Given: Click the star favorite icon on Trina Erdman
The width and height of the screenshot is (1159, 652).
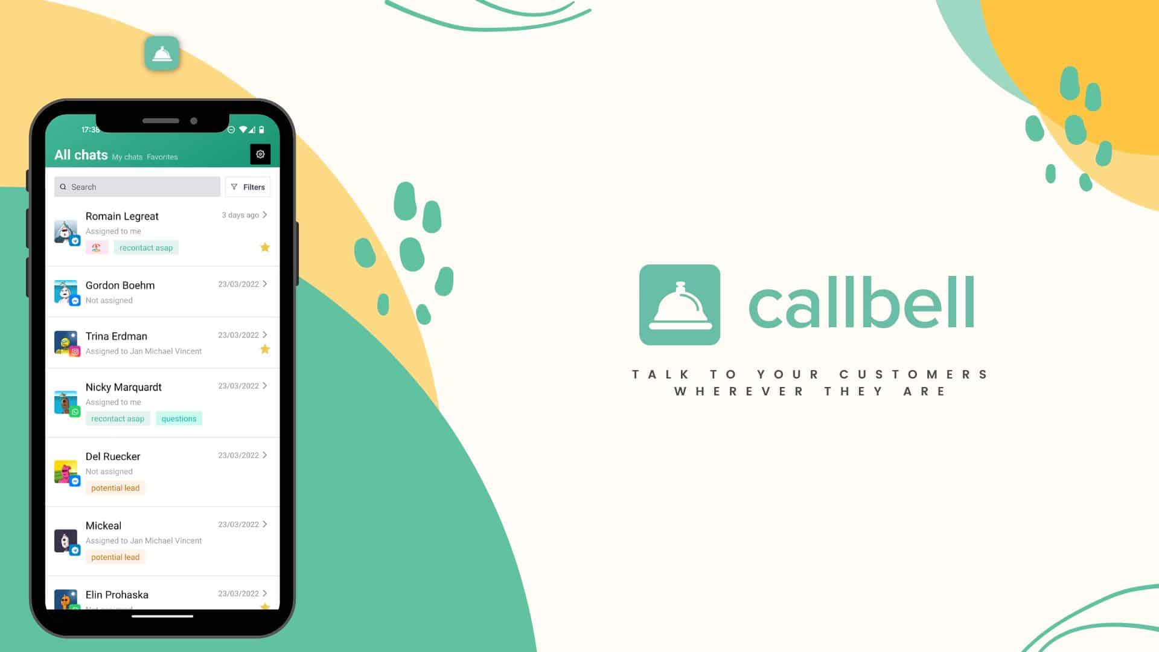Looking at the screenshot, I should coord(264,349).
